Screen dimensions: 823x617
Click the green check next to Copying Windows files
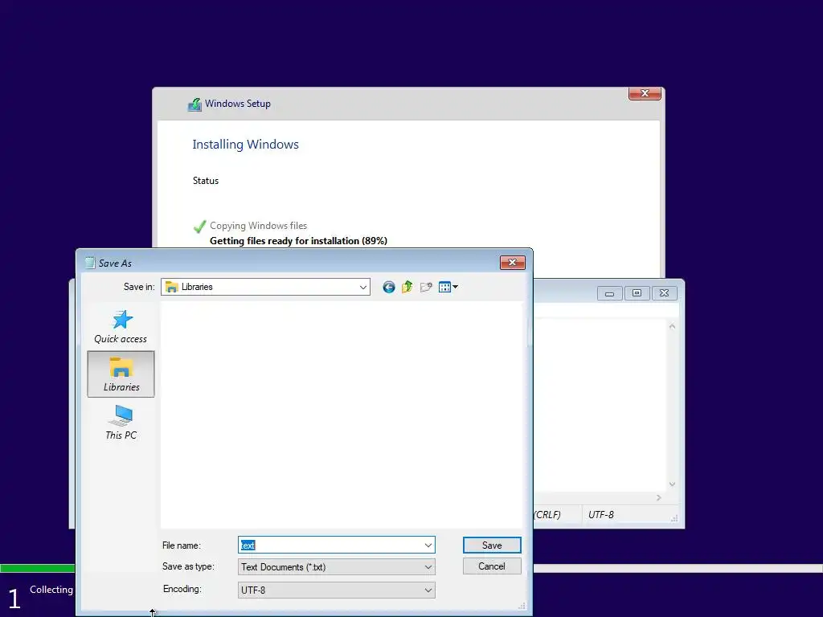pyautogui.click(x=199, y=226)
